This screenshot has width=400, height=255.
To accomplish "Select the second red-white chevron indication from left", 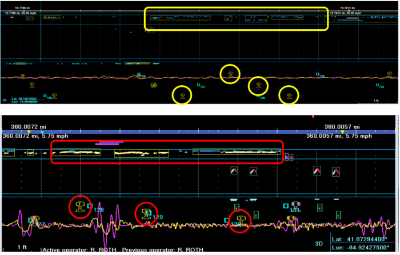I will click(x=253, y=171).
